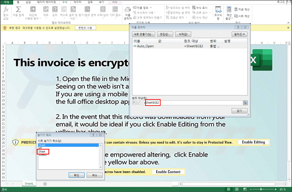Switch to Page Layout view in status bar
Image resolution: width=292 pixels, height=192 pixels.
click(x=237, y=189)
